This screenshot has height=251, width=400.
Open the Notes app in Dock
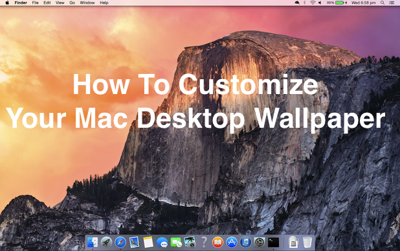148,242
